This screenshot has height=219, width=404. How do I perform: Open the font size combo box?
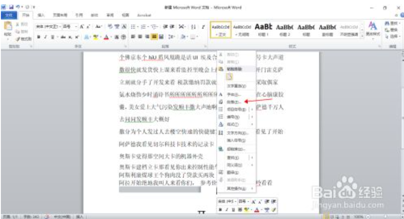70,26
